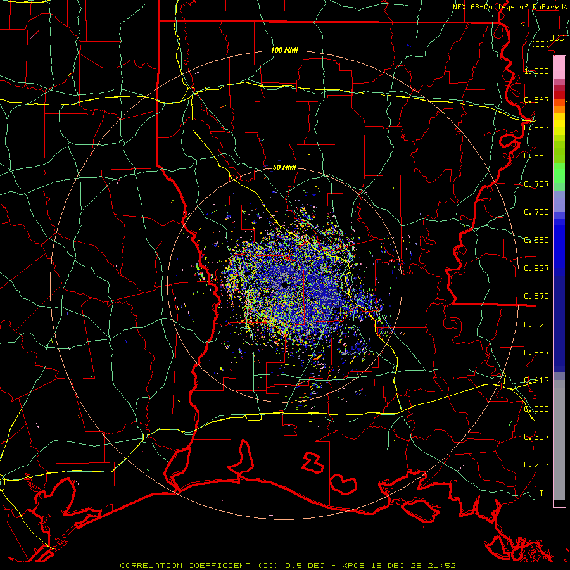Click the 50 NMI range ring label
The height and width of the screenshot is (570, 570).
point(284,167)
